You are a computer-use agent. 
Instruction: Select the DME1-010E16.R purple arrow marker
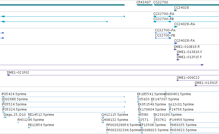[175, 49]
